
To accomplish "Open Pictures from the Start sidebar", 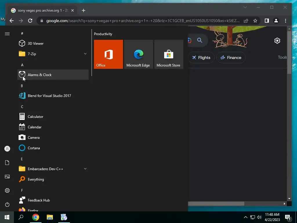I will pyautogui.click(x=7, y=177).
